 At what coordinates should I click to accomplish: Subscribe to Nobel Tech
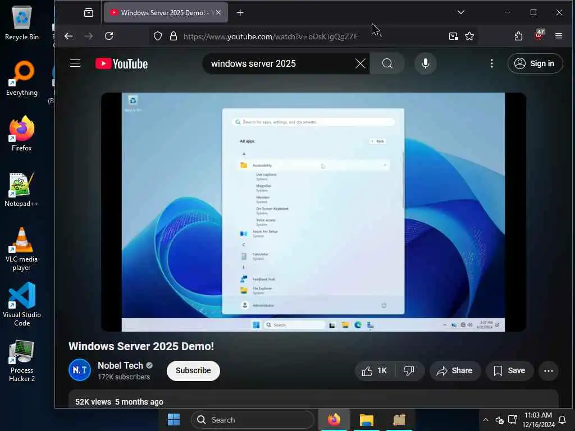[x=193, y=370]
